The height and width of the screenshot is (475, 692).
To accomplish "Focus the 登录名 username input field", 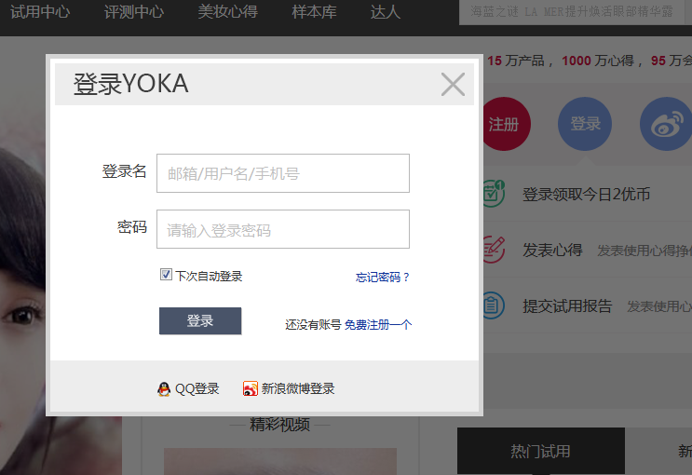I will tap(283, 173).
